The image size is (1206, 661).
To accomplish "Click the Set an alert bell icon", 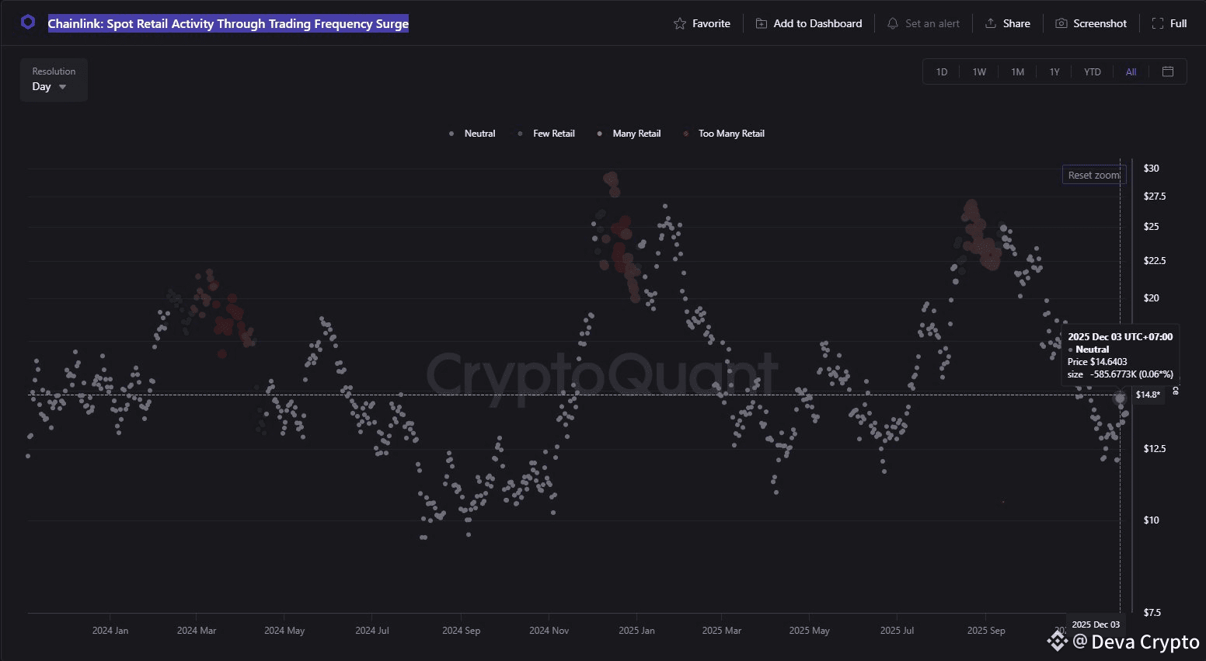I will coord(893,24).
